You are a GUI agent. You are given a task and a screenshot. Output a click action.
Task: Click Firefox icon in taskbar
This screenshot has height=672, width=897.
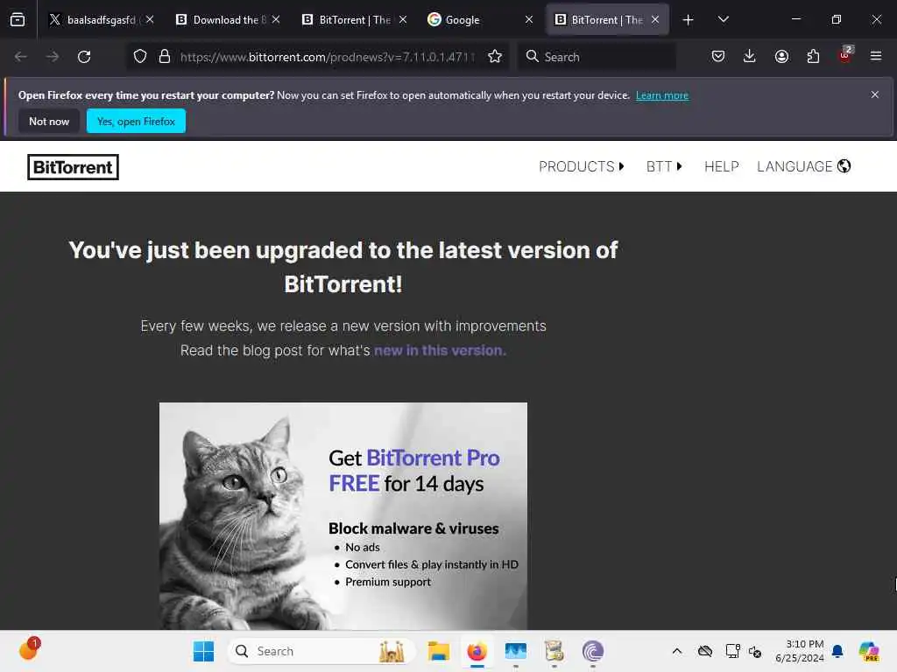tap(477, 651)
